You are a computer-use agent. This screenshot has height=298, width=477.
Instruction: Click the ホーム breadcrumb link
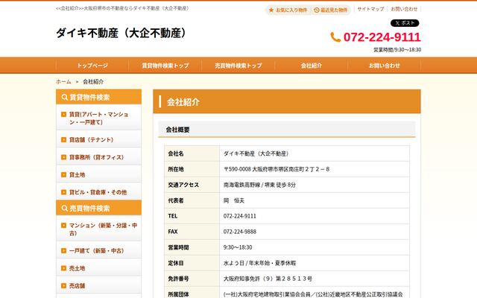63,81
